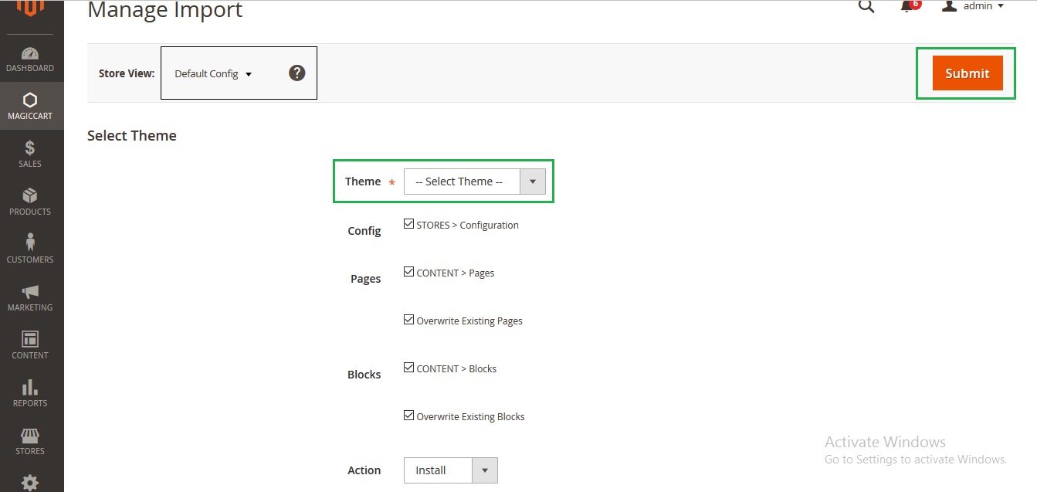Click the search magnifier icon
1037x492 pixels.
[866, 7]
